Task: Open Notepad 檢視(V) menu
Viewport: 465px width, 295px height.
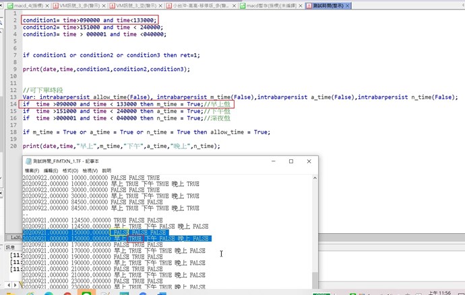Action: (90, 171)
